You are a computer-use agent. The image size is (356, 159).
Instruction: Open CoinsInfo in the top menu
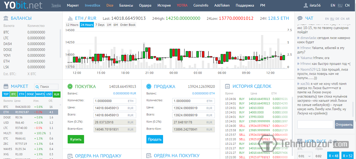pyautogui.click(x=201, y=6)
